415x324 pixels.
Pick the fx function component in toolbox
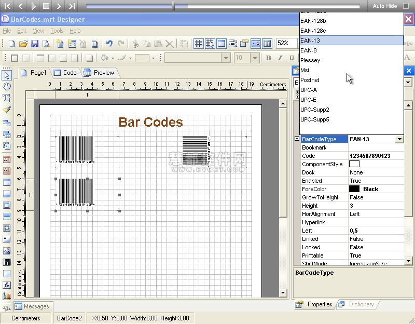(x=7, y=285)
